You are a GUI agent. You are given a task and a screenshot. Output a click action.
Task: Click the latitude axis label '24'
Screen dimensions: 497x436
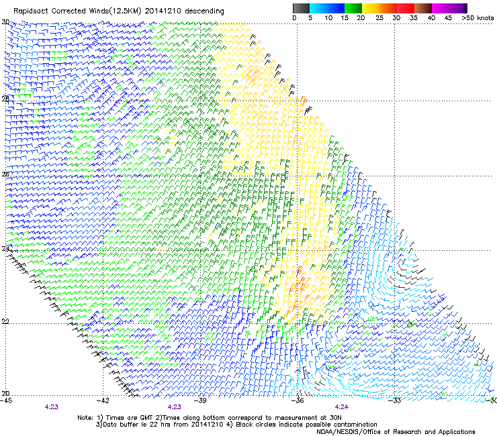[x=5, y=248]
